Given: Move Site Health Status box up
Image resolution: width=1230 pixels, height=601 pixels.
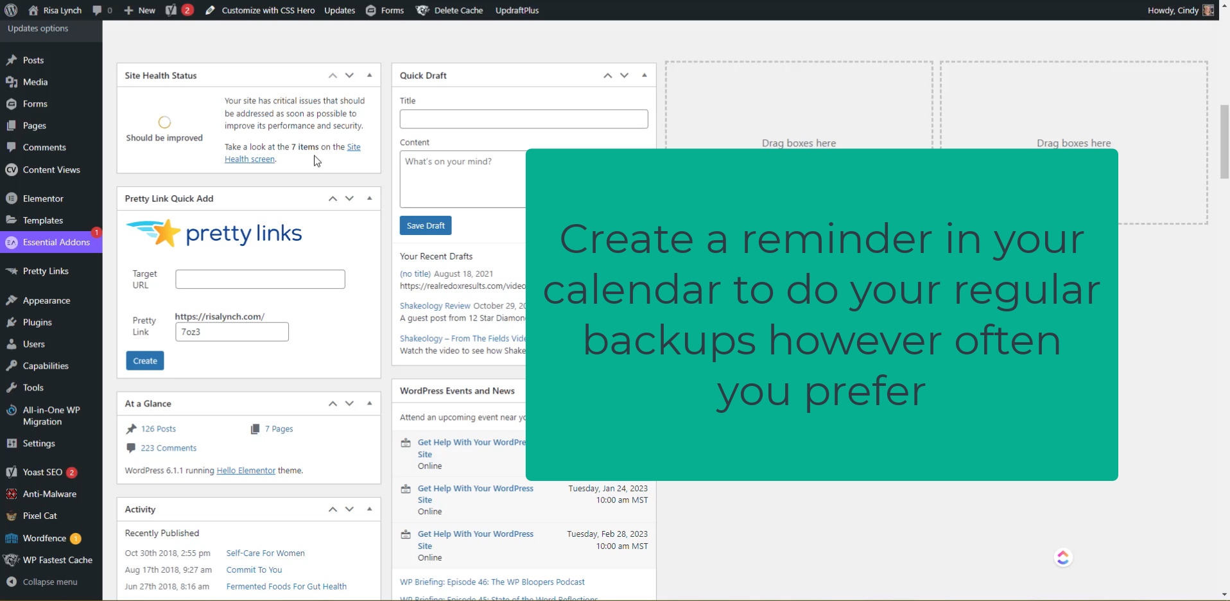Looking at the screenshot, I should coord(333,76).
